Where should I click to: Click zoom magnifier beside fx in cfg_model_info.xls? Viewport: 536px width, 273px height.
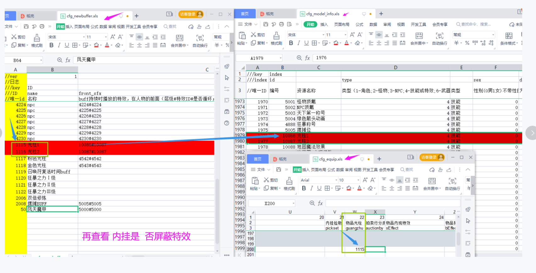pyautogui.click(x=299, y=58)
